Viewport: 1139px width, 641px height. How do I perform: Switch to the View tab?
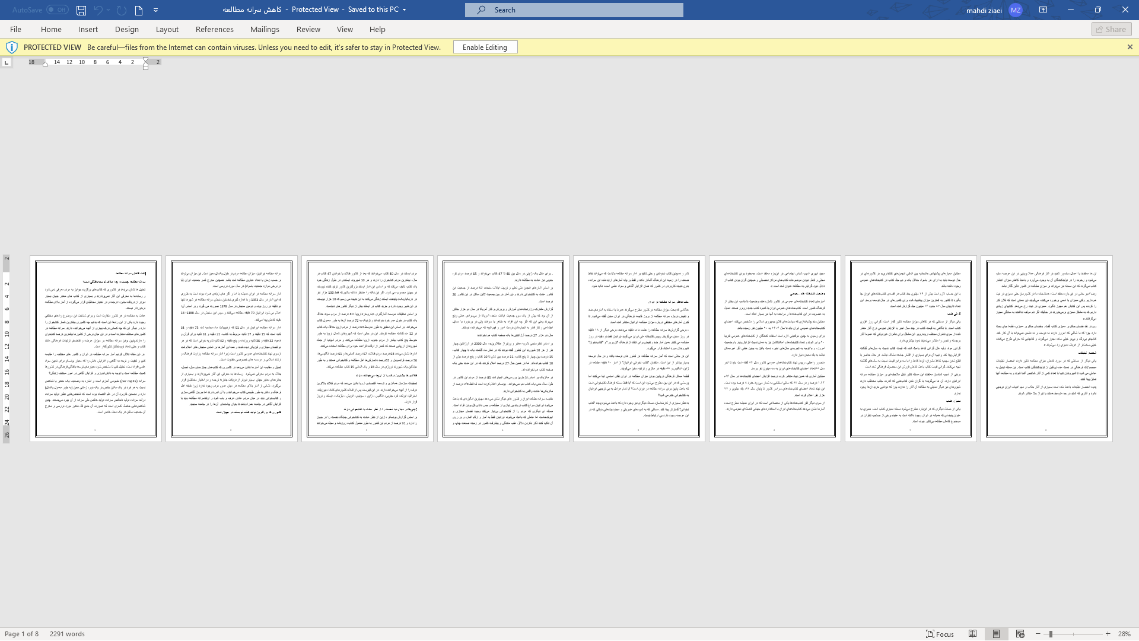pos(345,29)
